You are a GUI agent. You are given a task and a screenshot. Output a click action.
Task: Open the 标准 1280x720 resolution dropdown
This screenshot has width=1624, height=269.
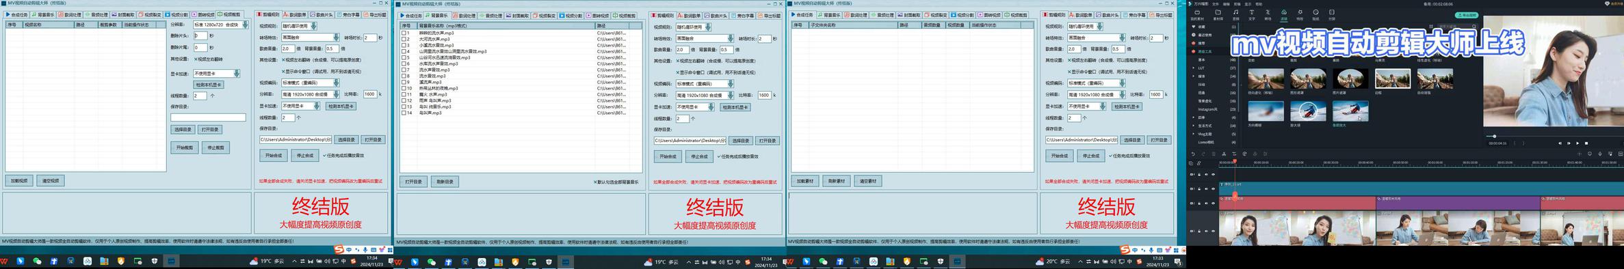[x=220, y=25]
